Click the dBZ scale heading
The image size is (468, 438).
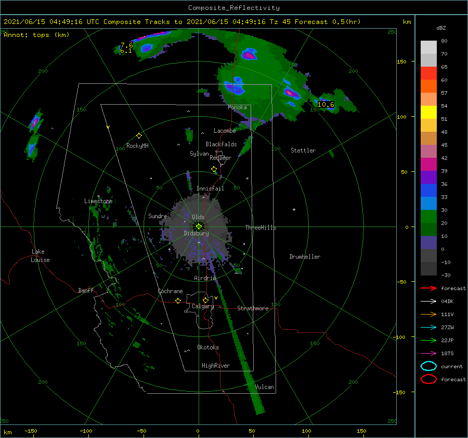441,28
